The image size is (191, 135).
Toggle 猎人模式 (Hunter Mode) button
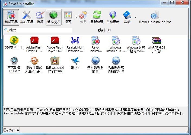53,17
